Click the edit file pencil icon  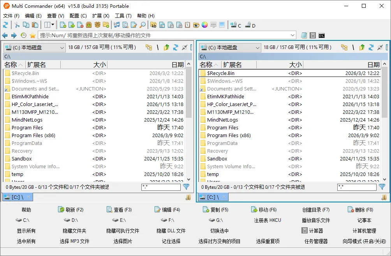tap(134, 25)
